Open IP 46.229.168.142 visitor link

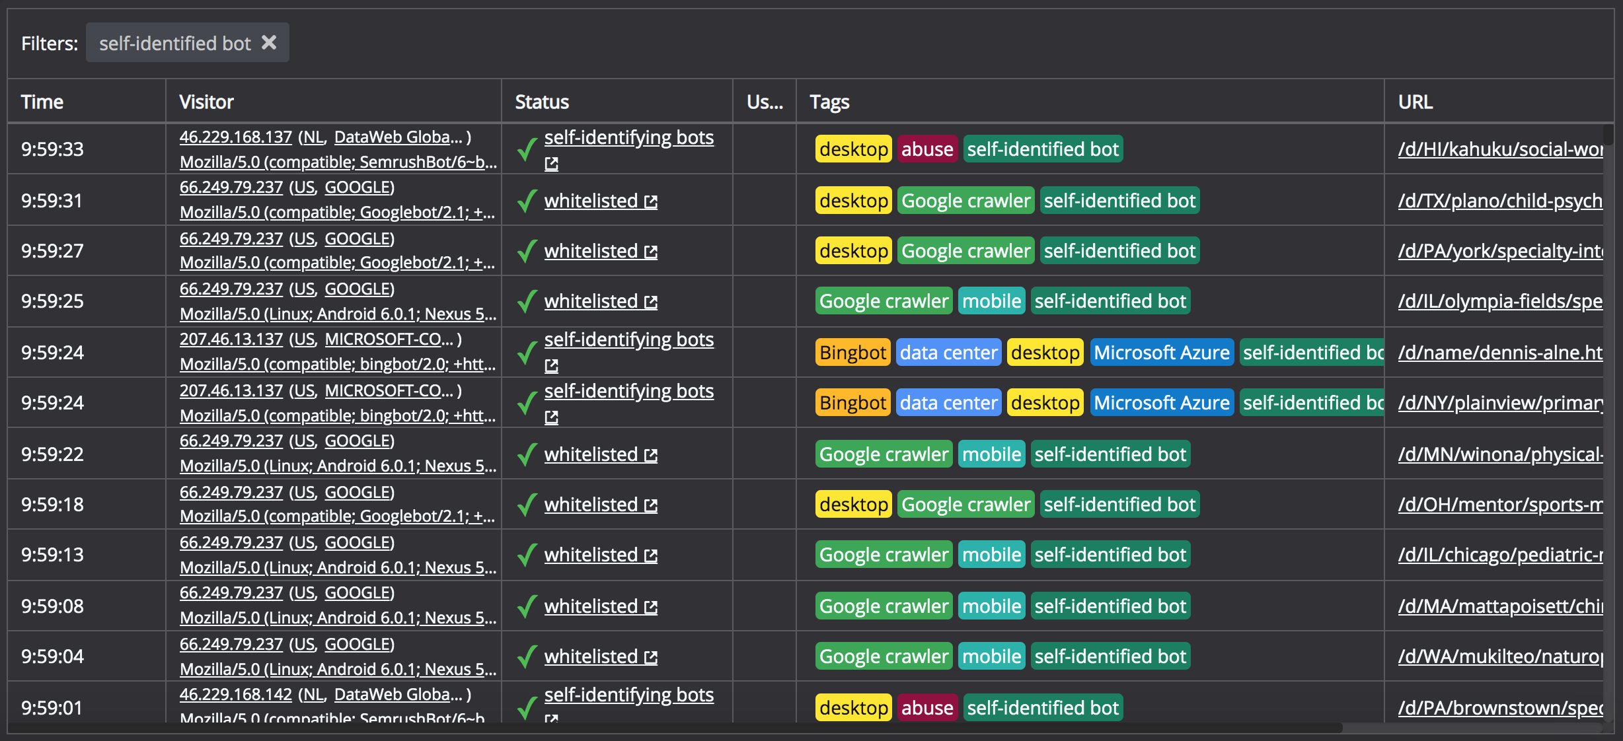pyautogui.click(x=236, y=694)
